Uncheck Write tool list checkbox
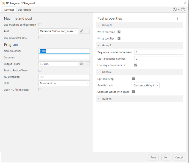 [119, 38]
